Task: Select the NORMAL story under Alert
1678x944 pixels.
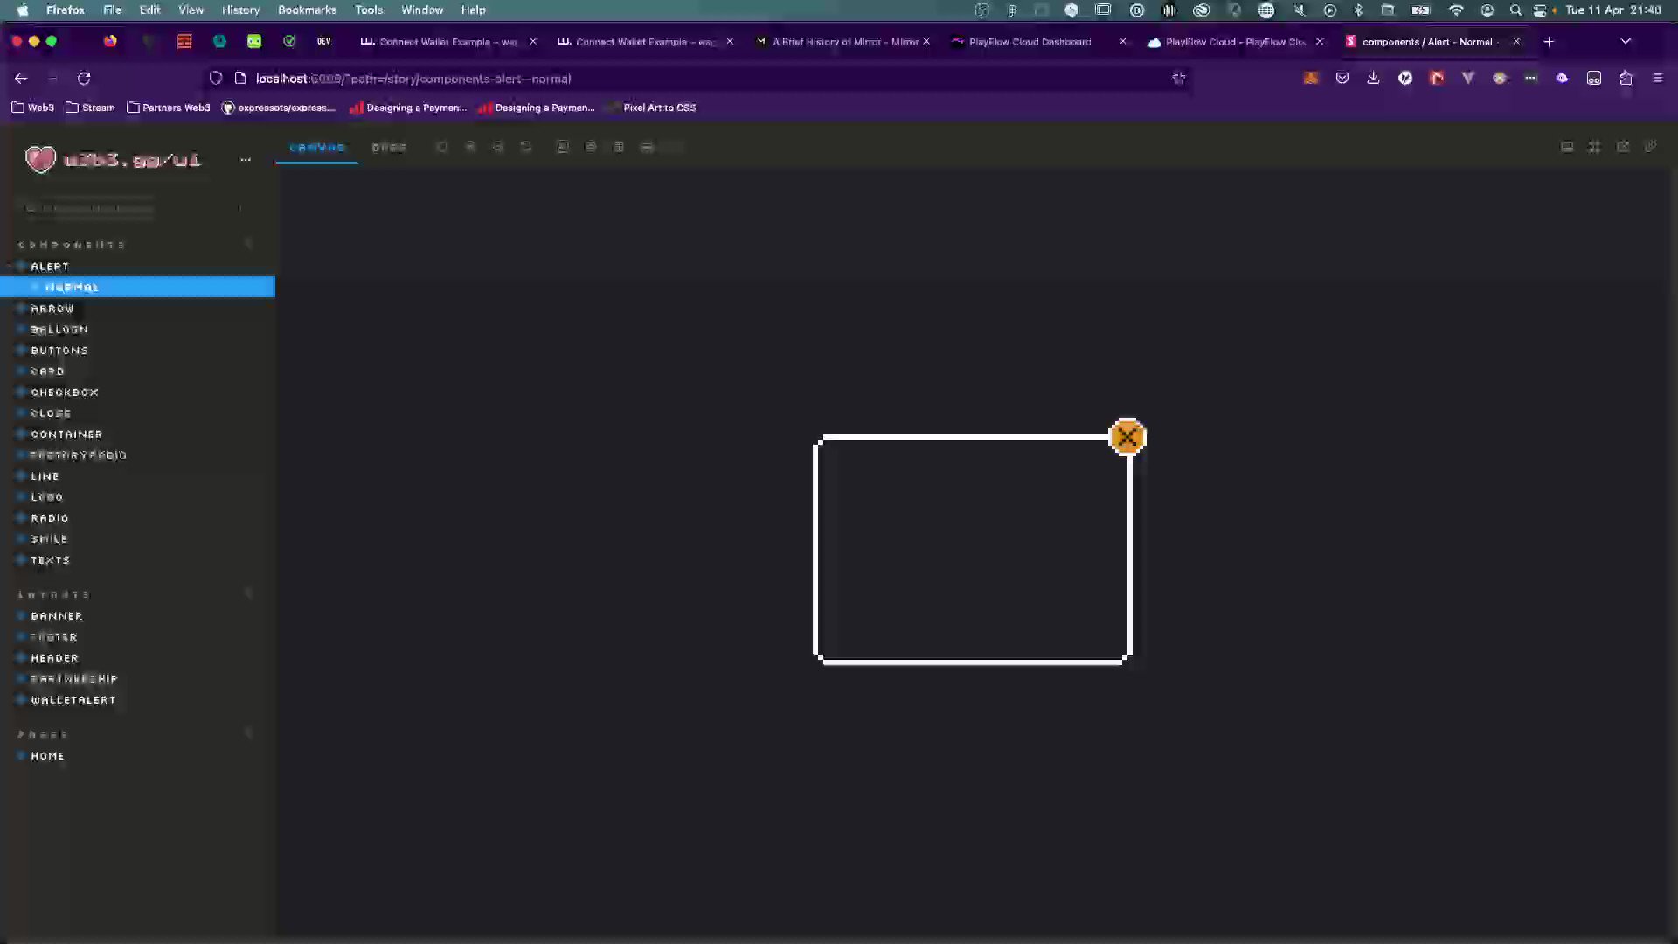Action: (137, 287)
